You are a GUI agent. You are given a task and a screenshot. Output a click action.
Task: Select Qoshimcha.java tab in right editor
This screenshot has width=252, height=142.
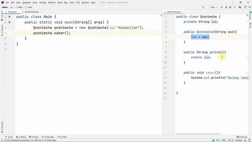tap(174, 12)
